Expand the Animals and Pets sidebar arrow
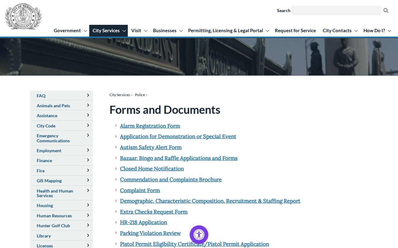The height and width of the screenshot is (248, 398). (x=88, y=105)
